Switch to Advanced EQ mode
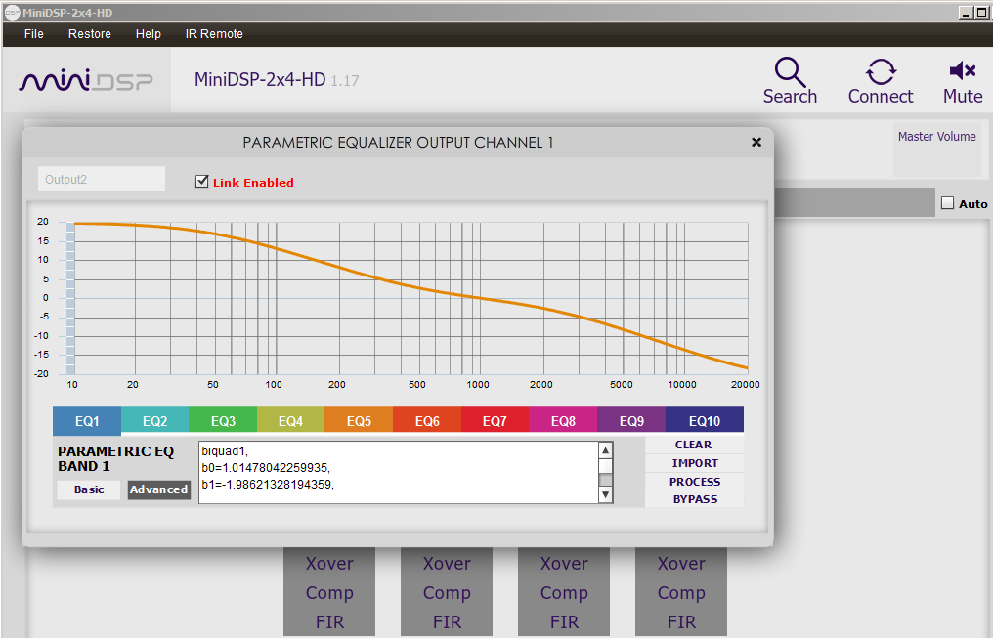 [159, 489]
